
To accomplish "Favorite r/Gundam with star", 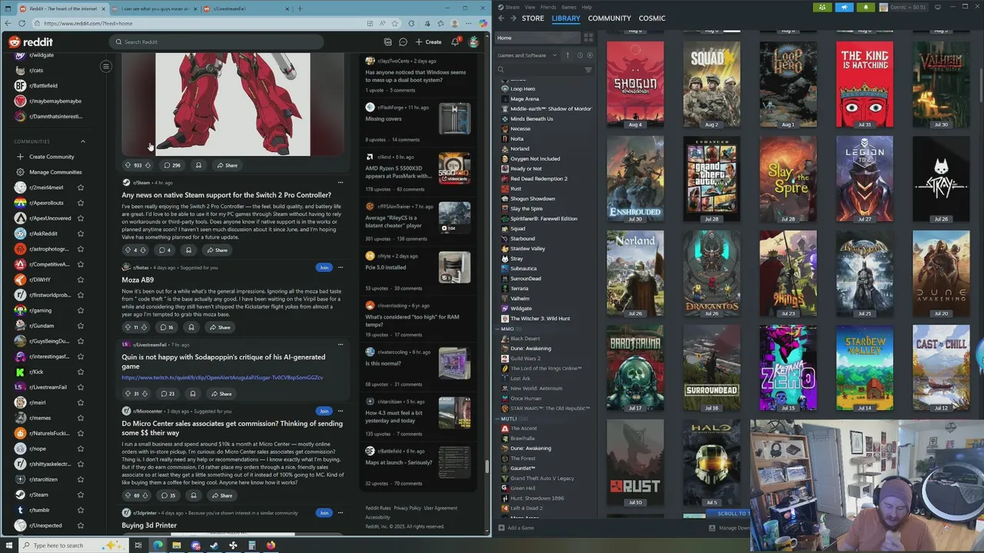I will 80,326.
